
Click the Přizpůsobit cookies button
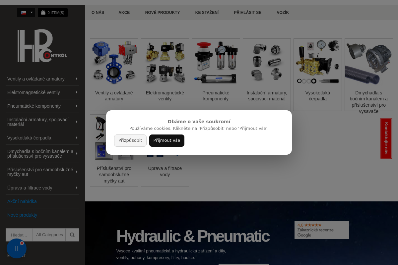click(130, 140)
